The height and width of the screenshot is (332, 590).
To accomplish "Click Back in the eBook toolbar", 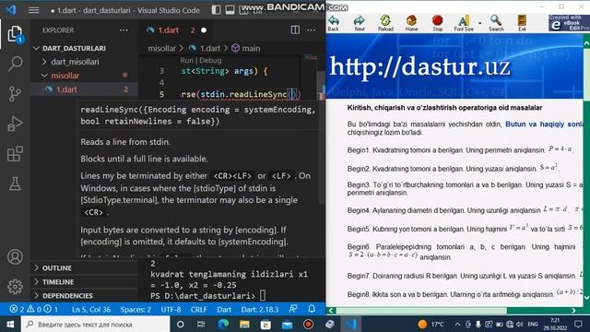I will (x=334, y=23).
